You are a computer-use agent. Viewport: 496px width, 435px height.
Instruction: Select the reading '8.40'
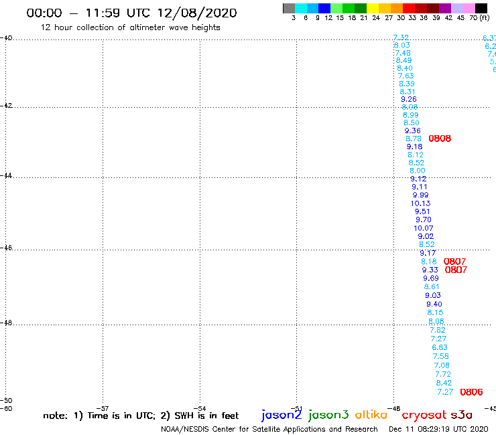(x=405, y=68)
